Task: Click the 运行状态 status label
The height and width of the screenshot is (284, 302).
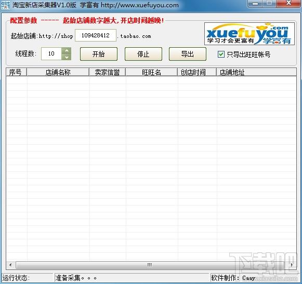Action: 16,278
